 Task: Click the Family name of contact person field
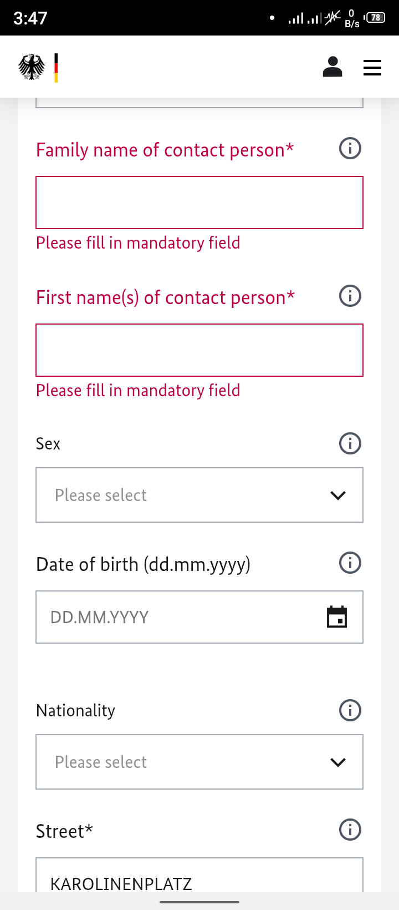point(199,203)
